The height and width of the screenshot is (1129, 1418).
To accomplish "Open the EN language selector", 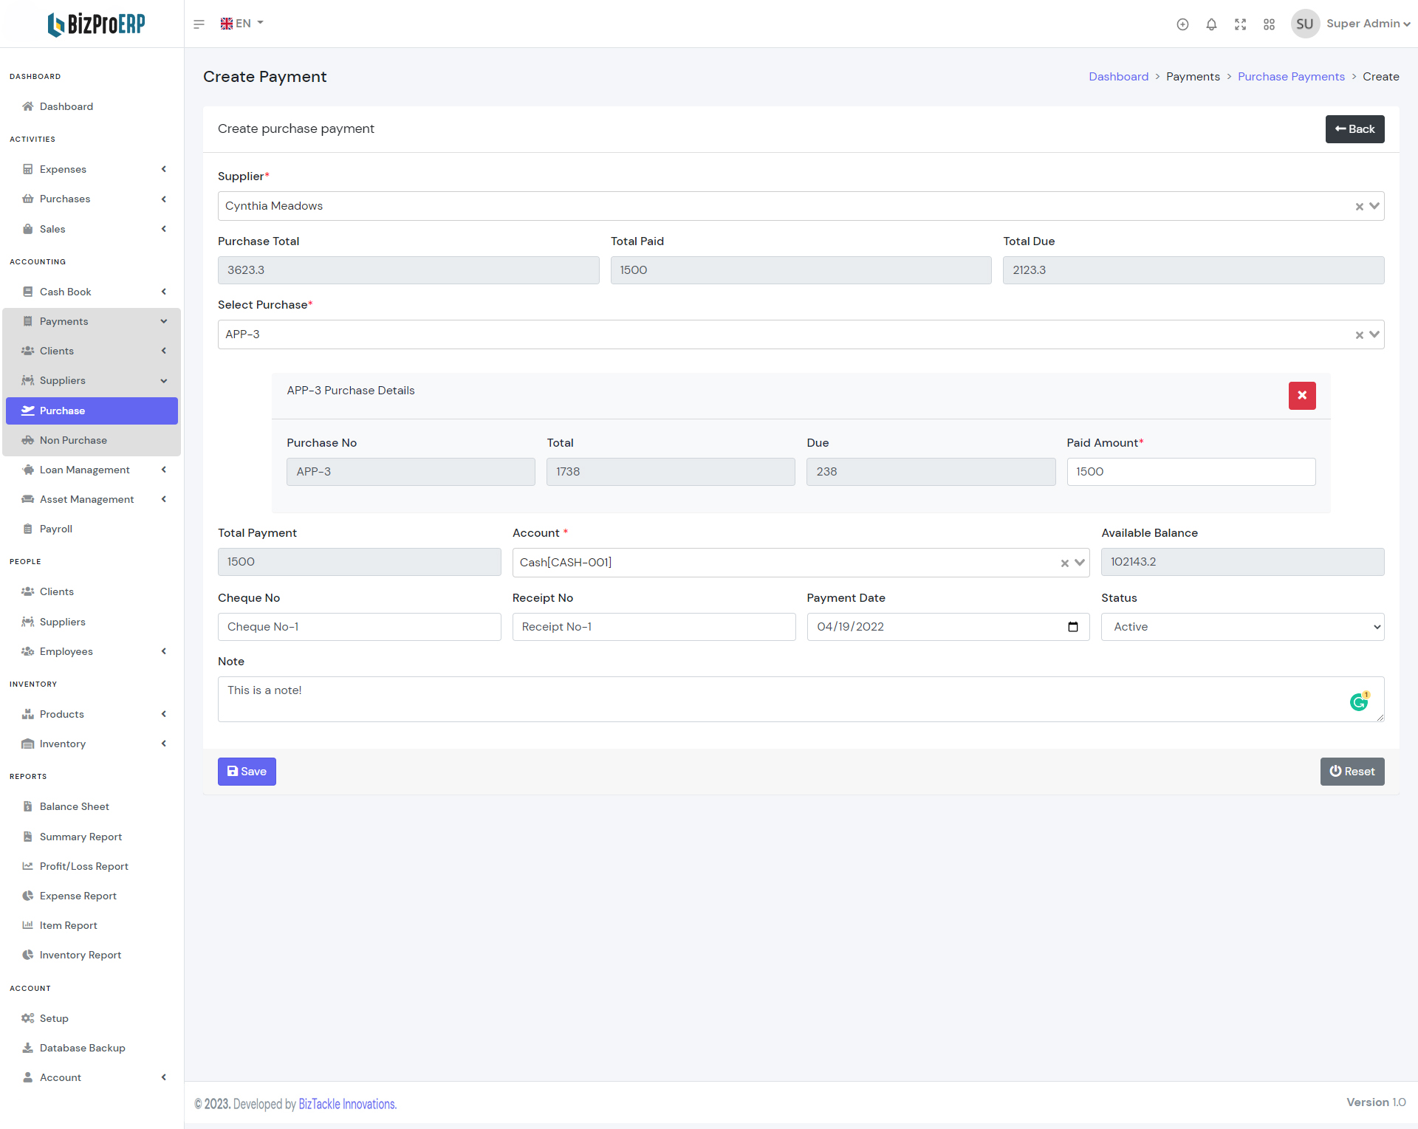I will click(x=242, y=24).
